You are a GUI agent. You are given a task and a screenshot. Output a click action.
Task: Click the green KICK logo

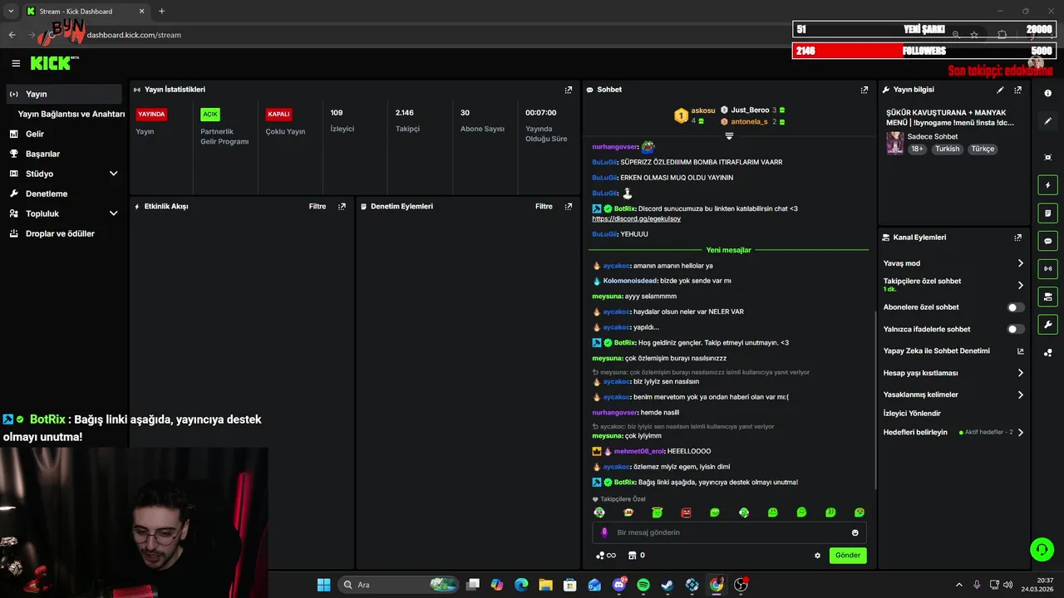coord(52,63)
